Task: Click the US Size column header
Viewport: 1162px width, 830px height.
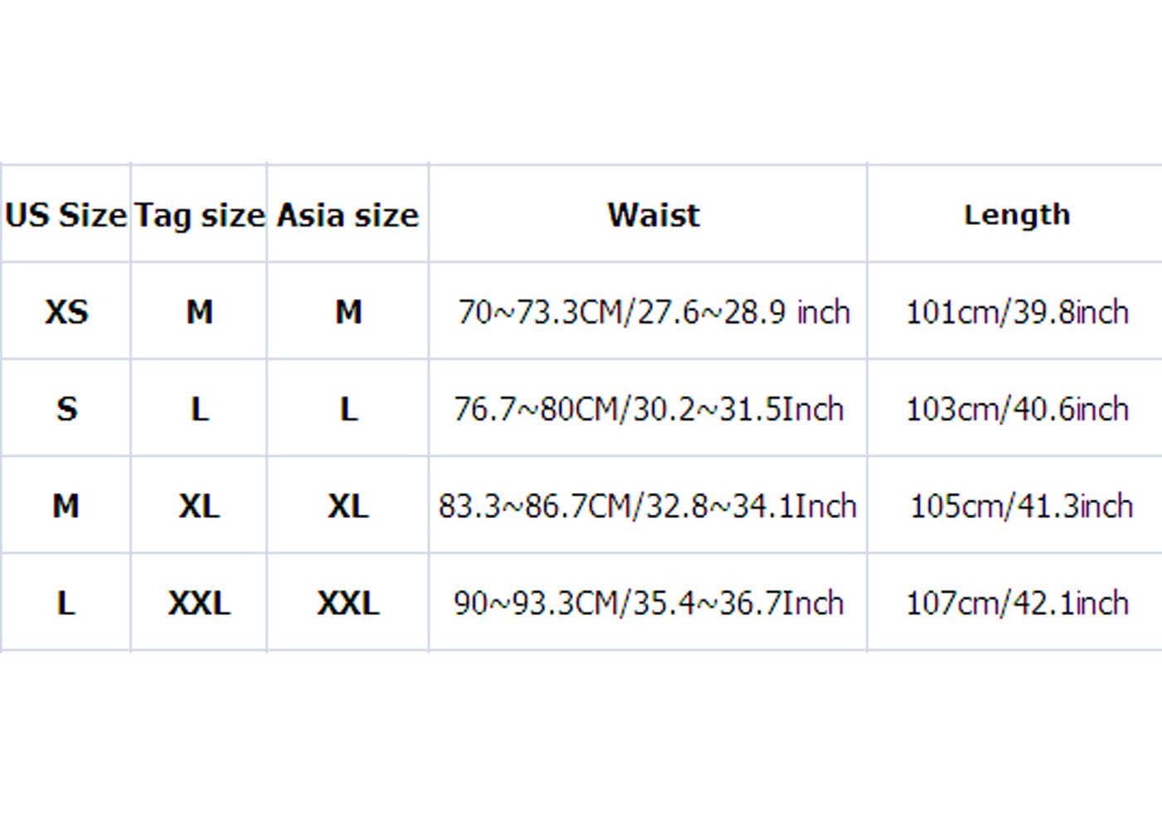Action: [66, 215]
